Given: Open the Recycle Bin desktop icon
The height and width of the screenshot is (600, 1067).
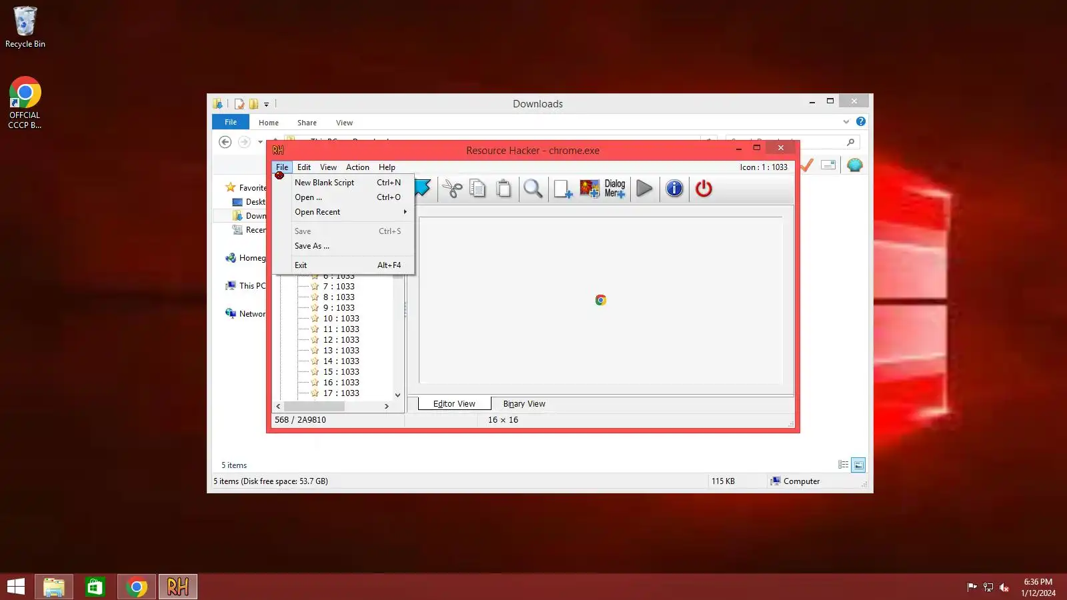Looking at the screenshot, I should click(x=25, y=27).
